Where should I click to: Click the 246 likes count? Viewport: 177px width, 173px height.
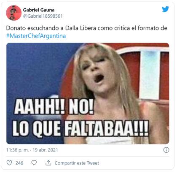pyautogui.click(x=19, y=163)
